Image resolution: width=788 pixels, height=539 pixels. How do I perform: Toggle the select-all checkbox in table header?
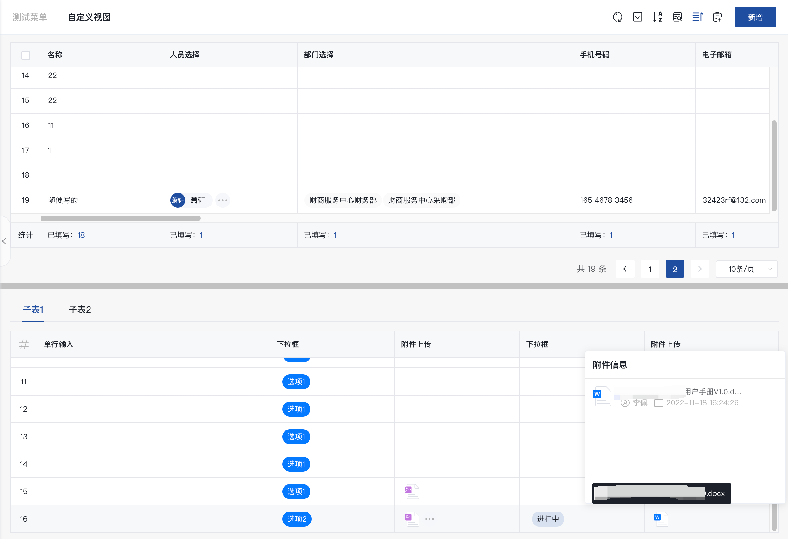tap(26, 55)
